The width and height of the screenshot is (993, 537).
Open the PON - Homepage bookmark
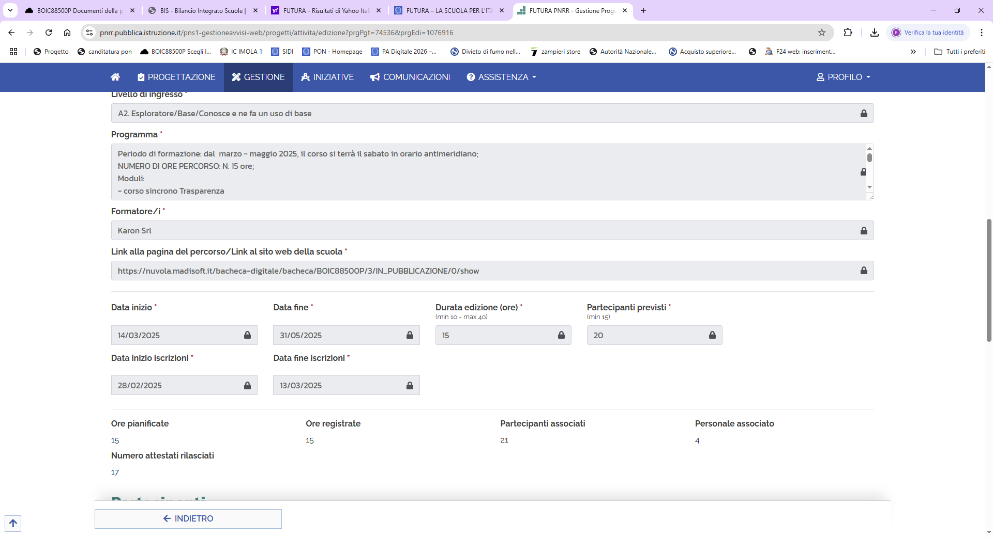click(332, 52)
